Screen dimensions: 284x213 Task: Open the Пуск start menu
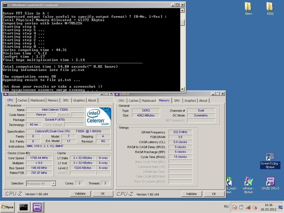(7, 207)
